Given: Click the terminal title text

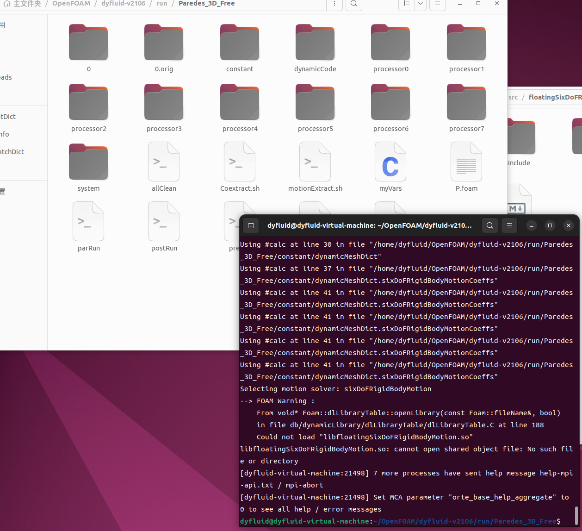Looking at the screenshot, I should click(370, 225).
